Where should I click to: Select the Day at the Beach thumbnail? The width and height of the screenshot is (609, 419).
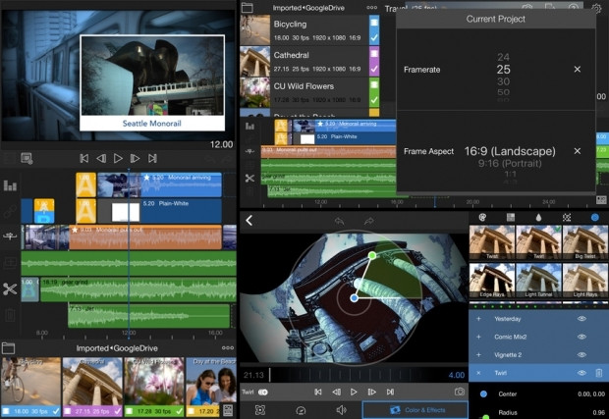pyautogui.click(x=211, y=387)
